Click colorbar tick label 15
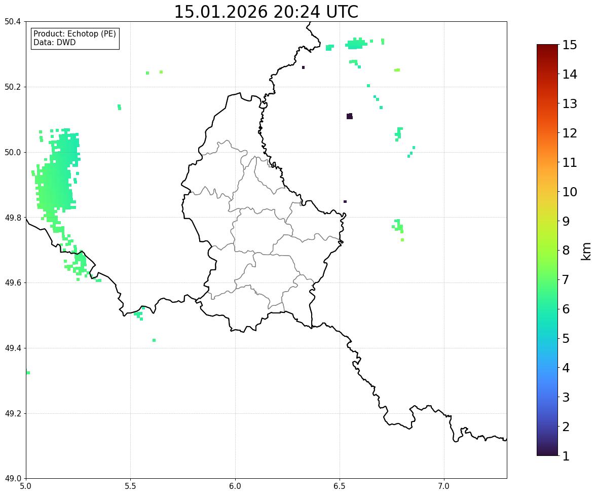 coord(570,45)
